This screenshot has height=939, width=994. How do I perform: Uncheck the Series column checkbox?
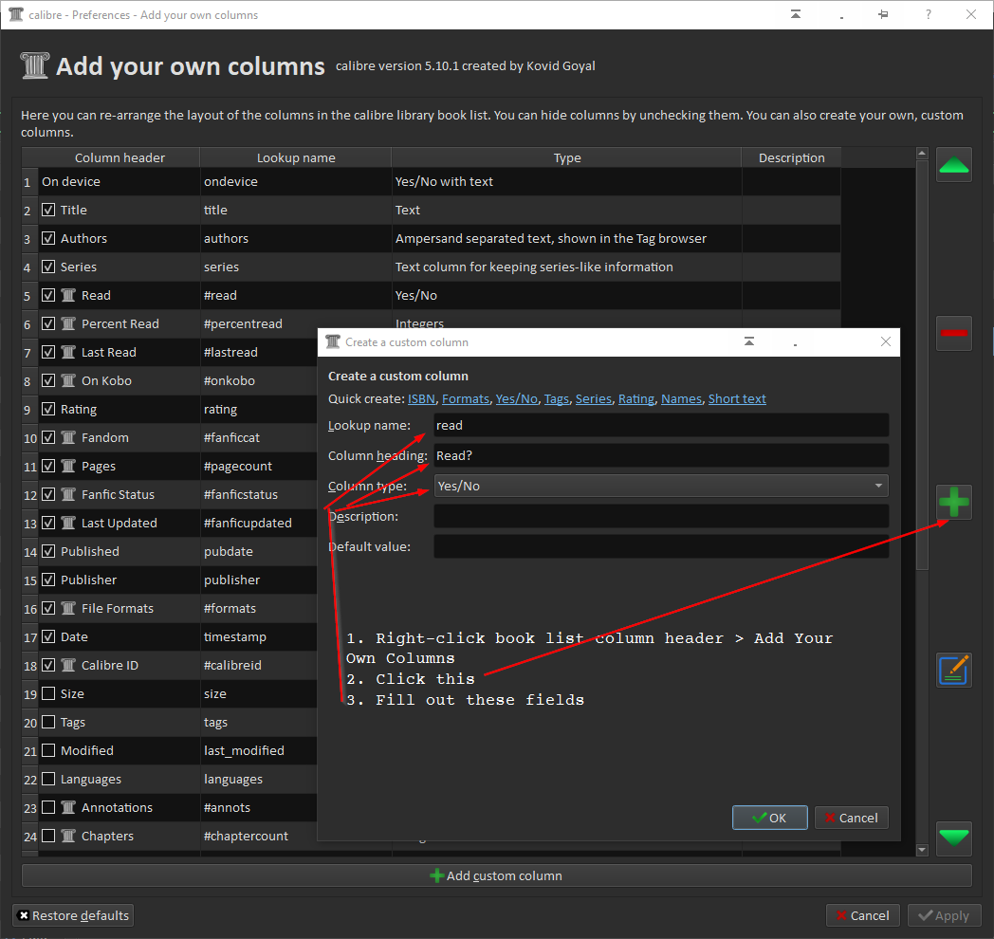[48, 267]
